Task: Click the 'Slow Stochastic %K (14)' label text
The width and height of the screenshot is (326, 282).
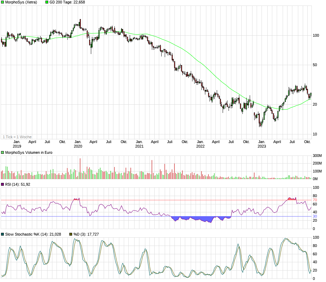Action: [x=27, y=235]
